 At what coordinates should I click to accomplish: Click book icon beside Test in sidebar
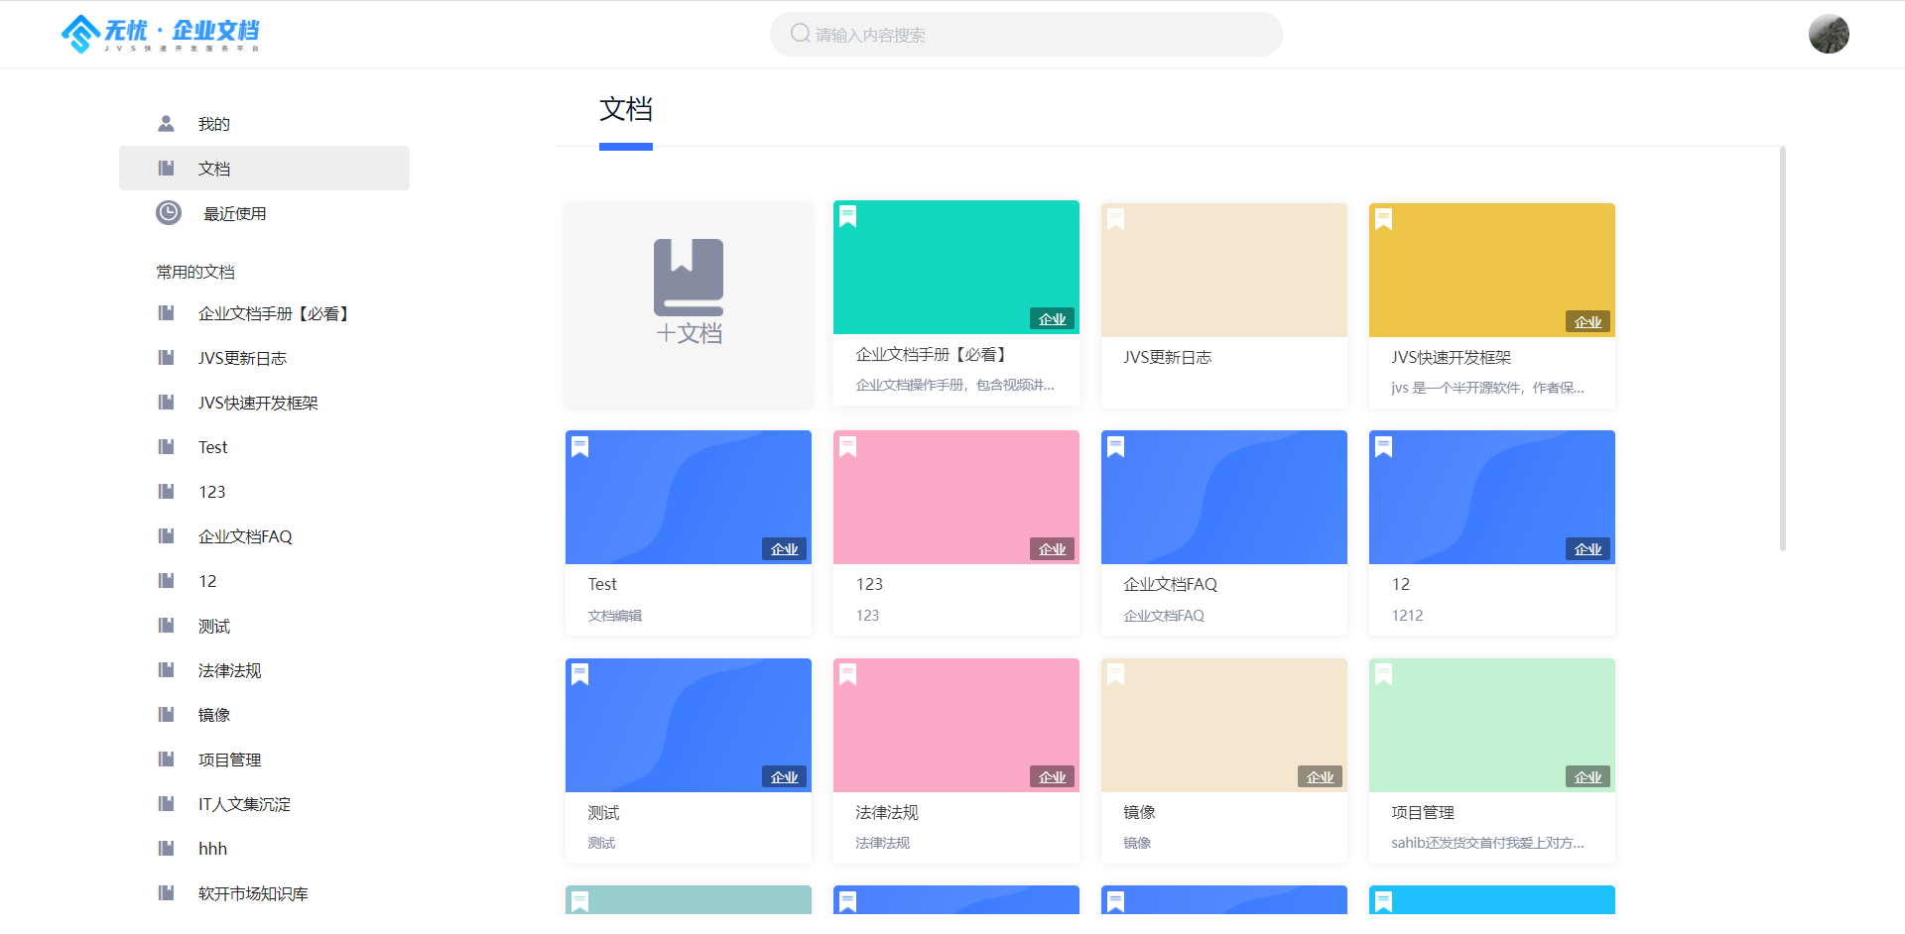(166, 447)
